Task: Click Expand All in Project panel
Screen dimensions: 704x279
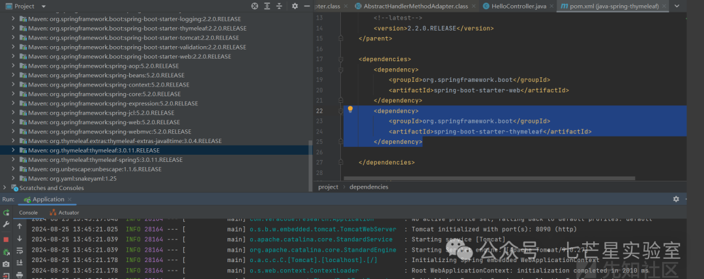Action: pyautogui.click(x=267, y=7)
